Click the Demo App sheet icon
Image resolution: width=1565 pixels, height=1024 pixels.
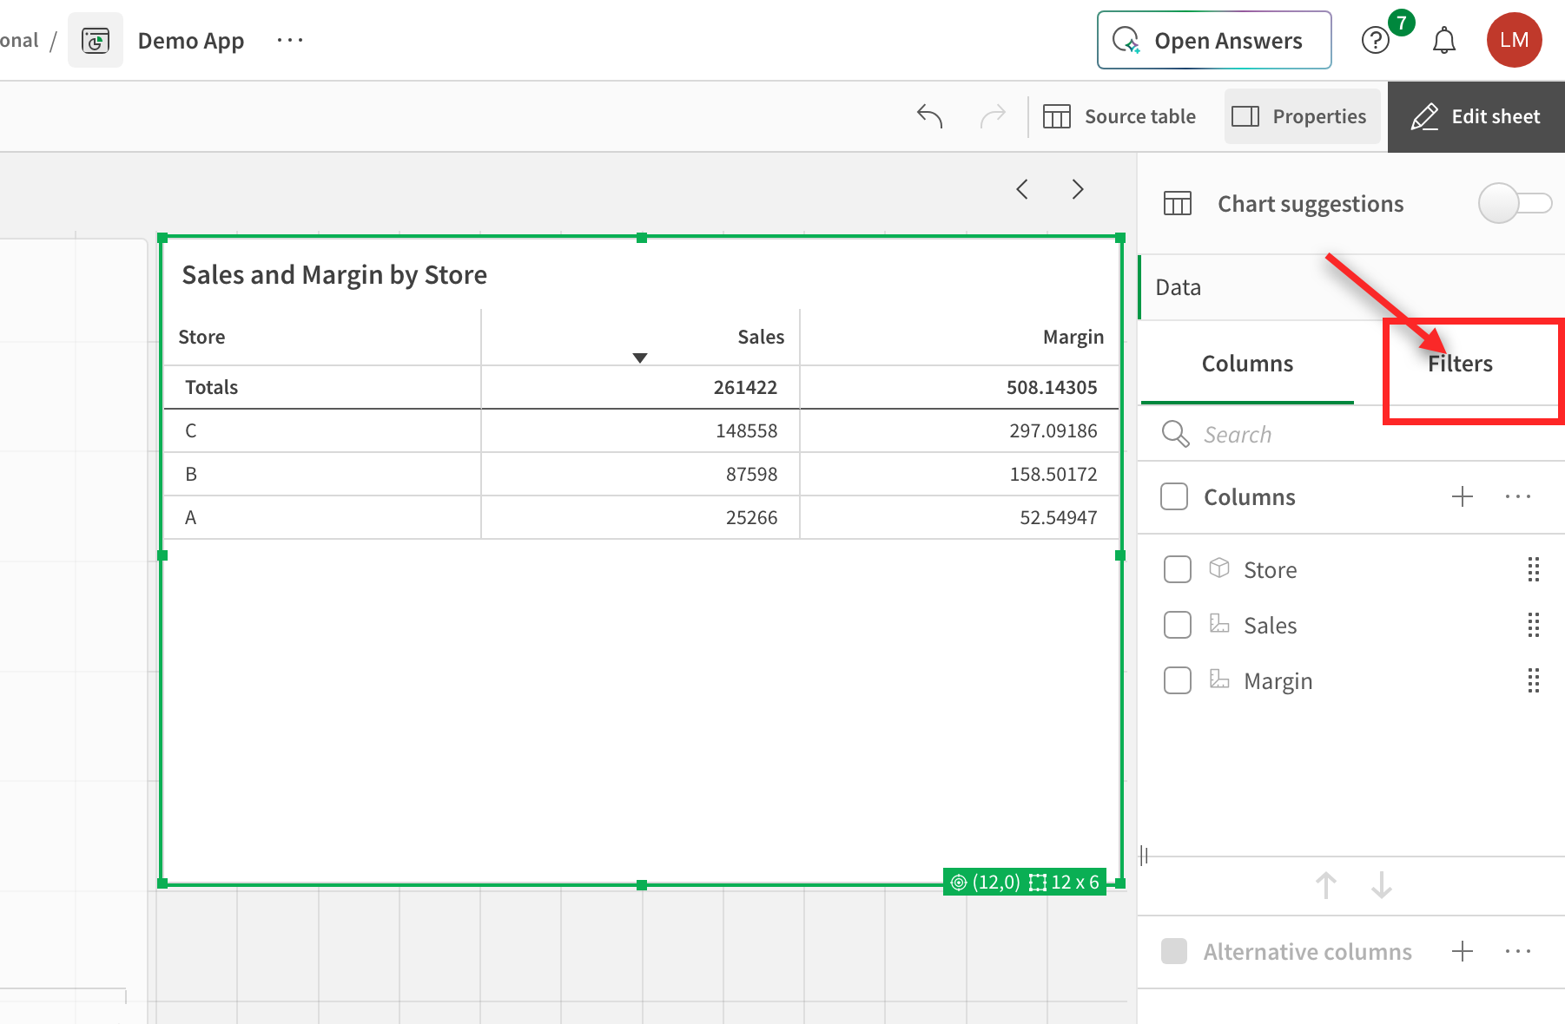click(x=96, y=41)
